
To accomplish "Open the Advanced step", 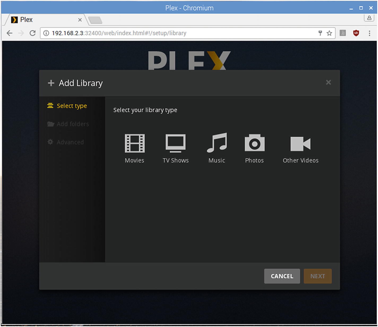I will coord(66,142).
